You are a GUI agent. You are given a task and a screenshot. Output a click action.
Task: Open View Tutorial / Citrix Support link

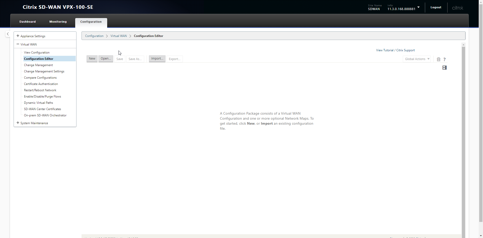[395, 50]
